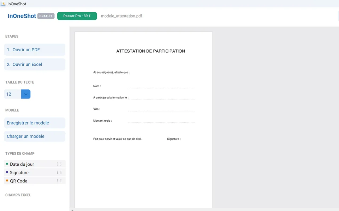339x211 pixels.
Task: Upgrade via Passer Pro 39 € button
Action: click(x=77, y=16)
